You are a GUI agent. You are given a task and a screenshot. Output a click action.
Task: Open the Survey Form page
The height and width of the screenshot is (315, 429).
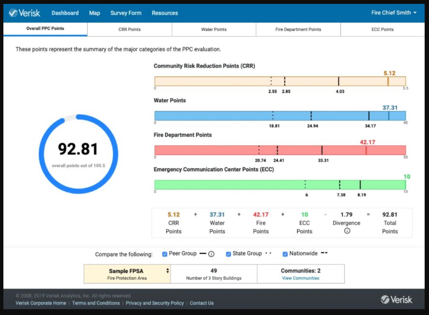click(x=126, y=13)
